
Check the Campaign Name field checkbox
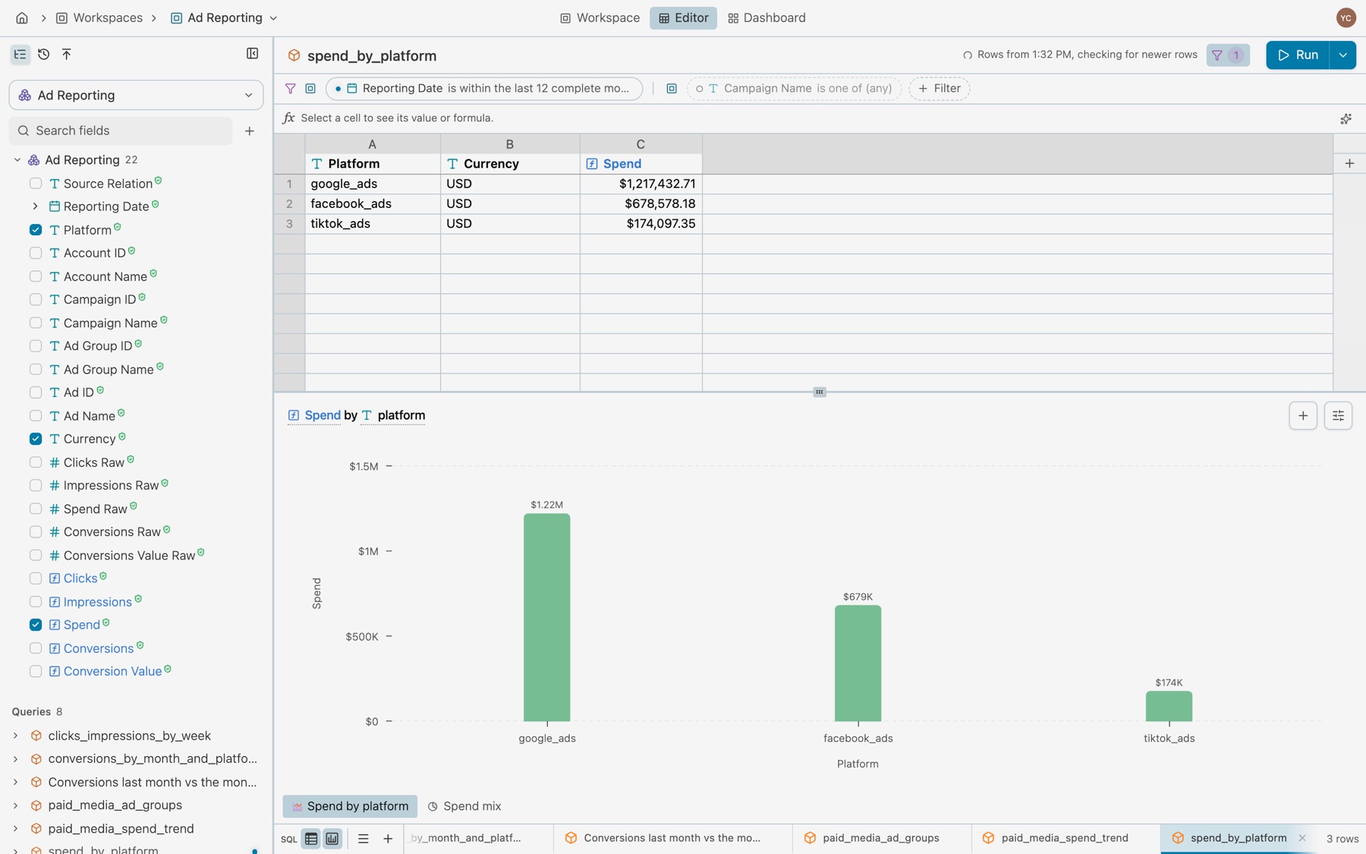[36, 323]
